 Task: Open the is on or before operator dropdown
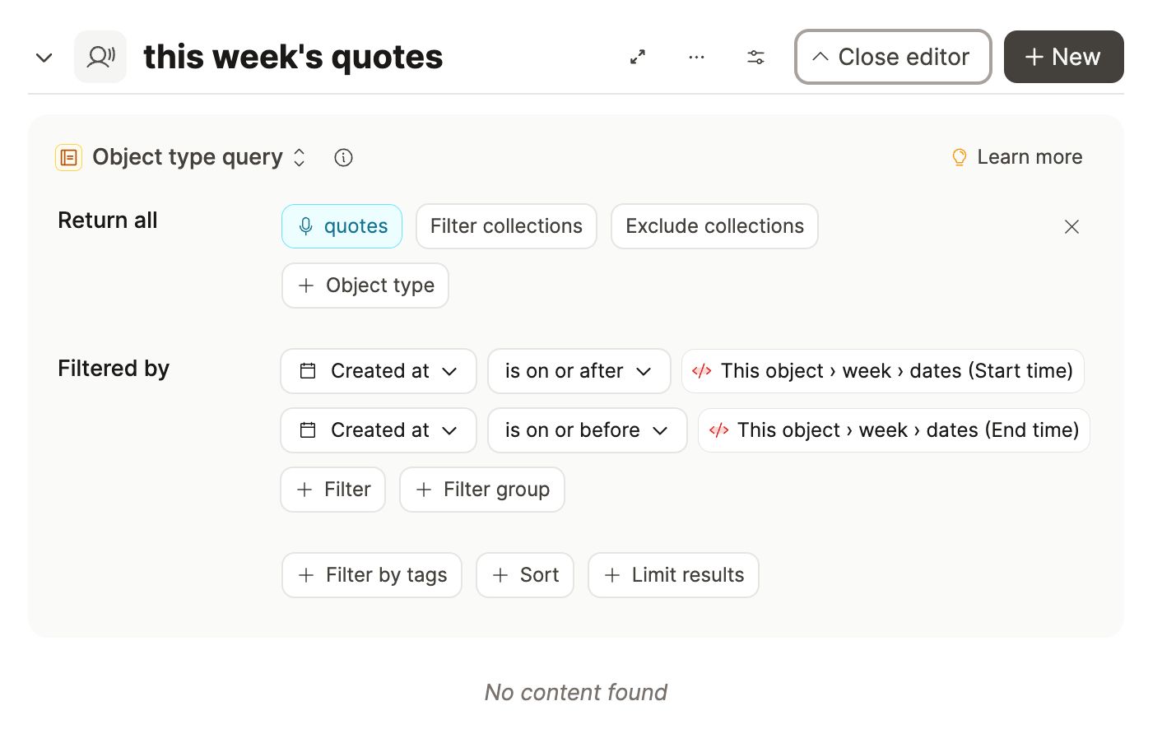[x=588, y=430]
